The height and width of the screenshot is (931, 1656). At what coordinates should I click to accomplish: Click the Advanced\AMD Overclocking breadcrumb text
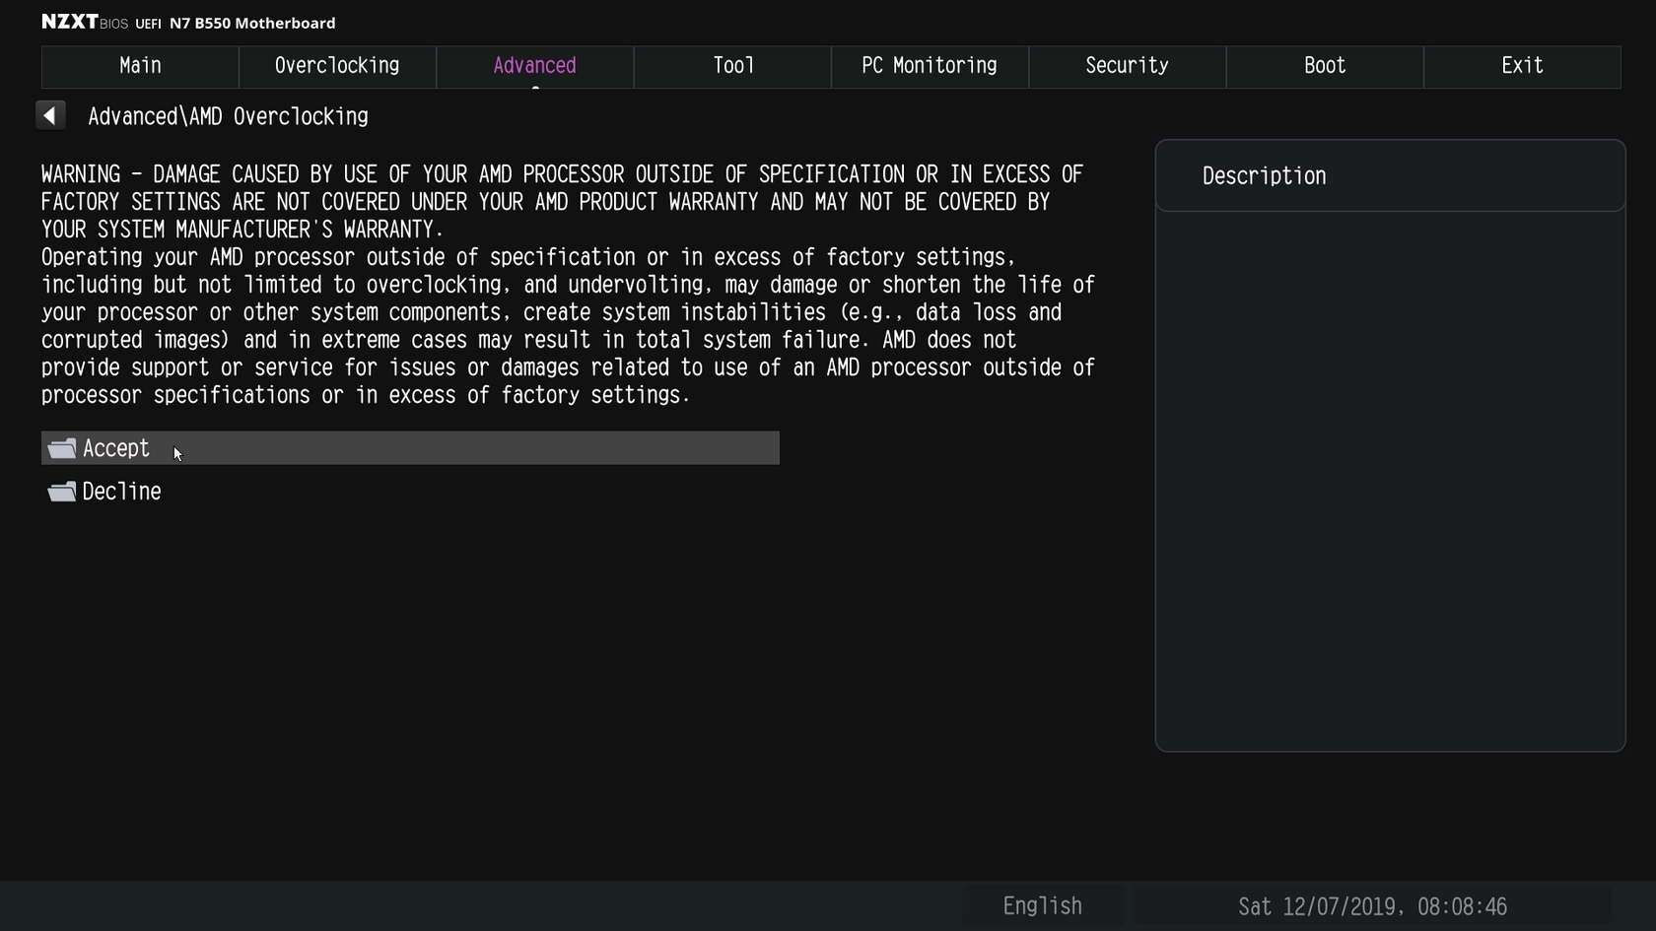pos(228,116)
